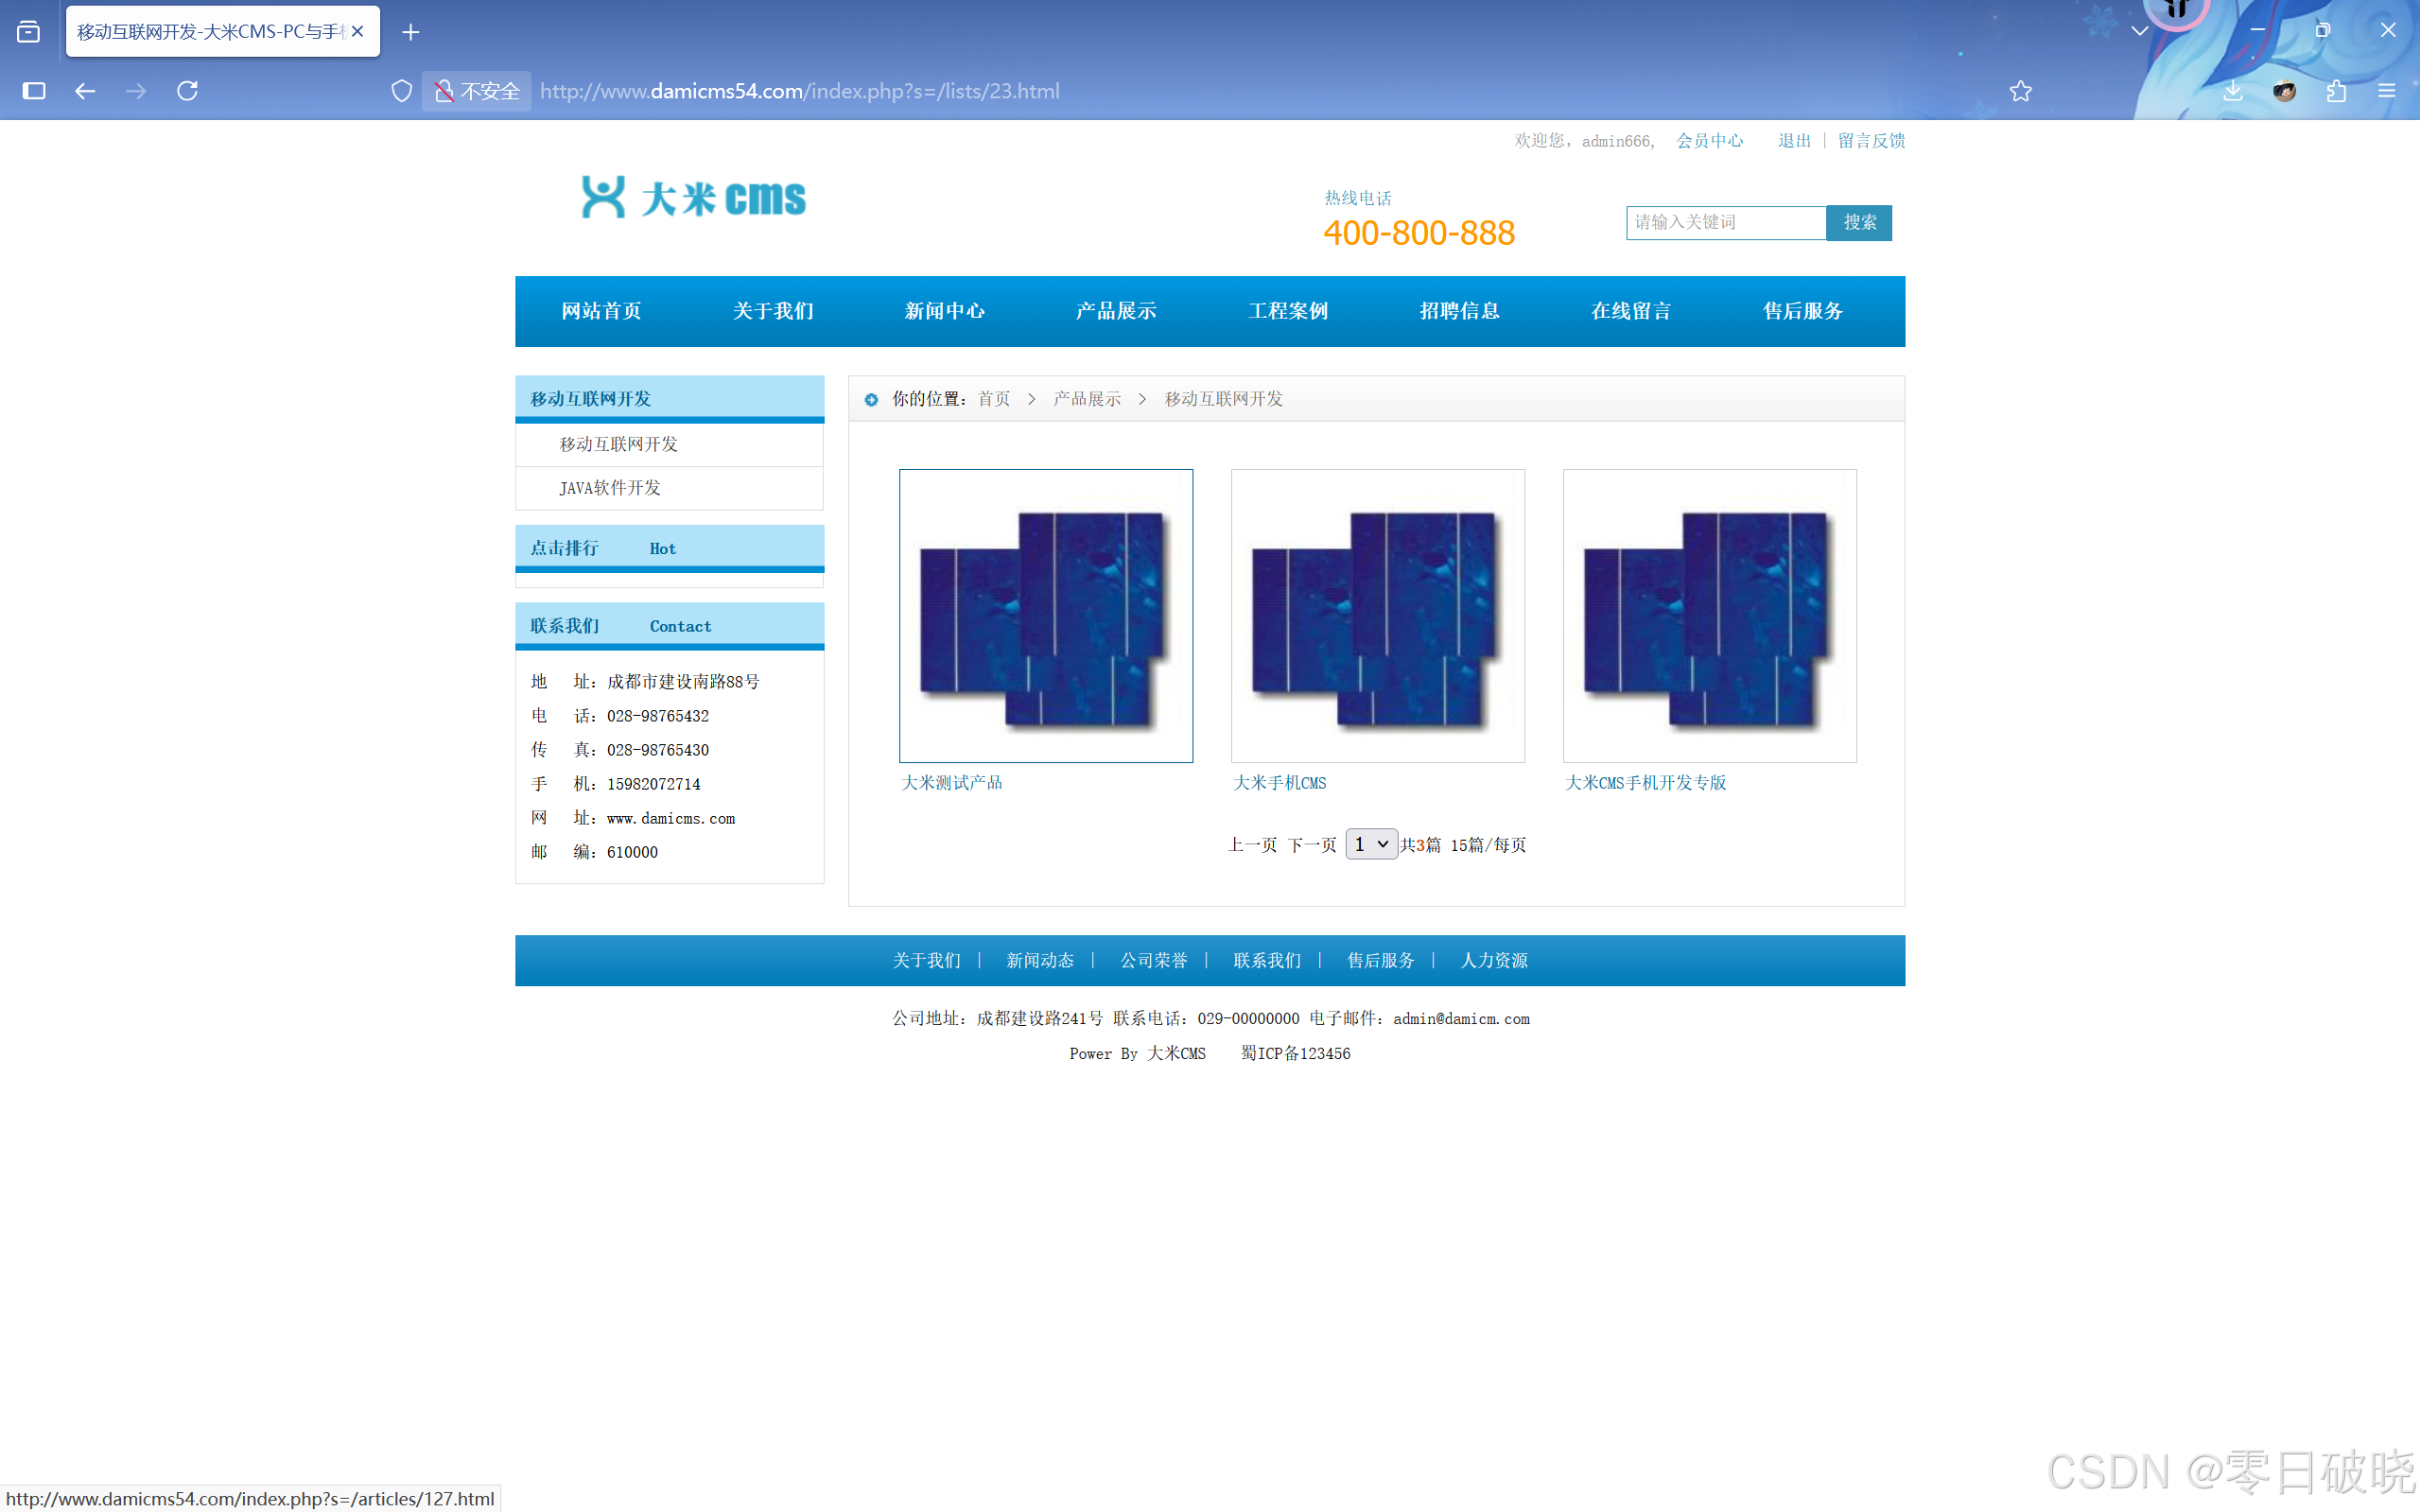The height and width of the screenshot is (1512, 2420).
Task: Go back using the back arrow
Action: coord(85,91)
